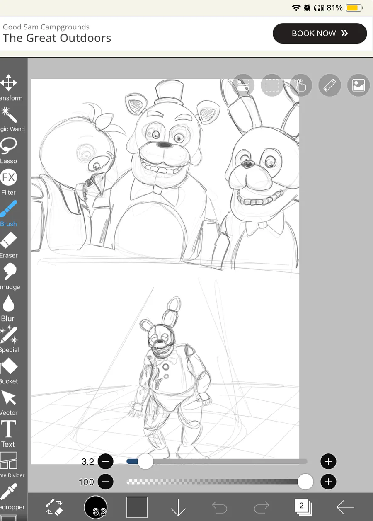
Task: Tap the headphones status icon
Action: coord(319,8)
